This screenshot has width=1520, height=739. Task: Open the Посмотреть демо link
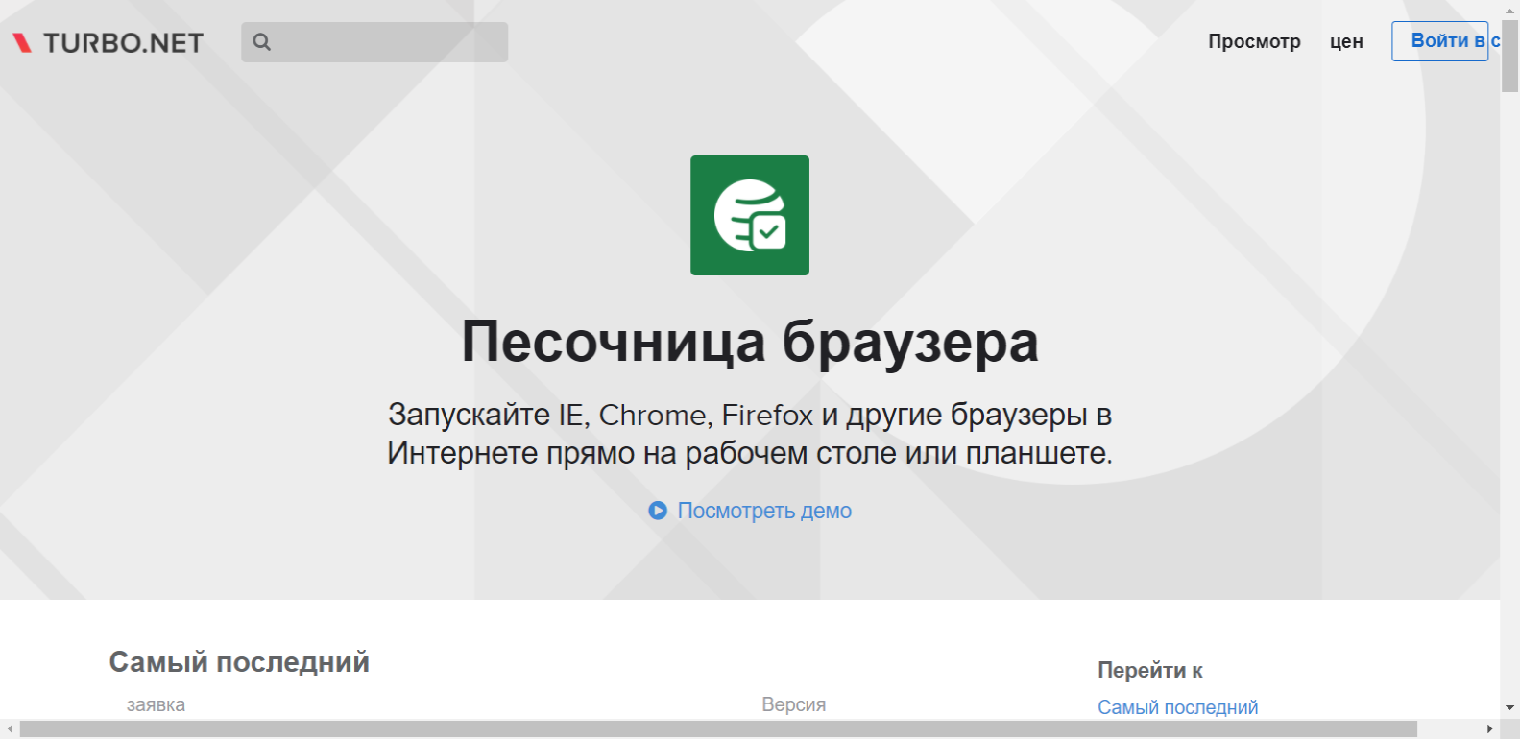pos(764,511)
